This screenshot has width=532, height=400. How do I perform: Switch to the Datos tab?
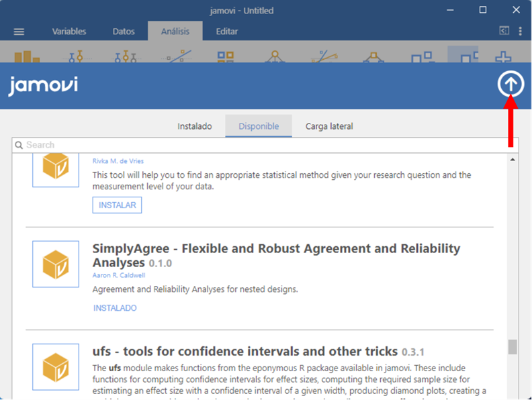[124, 32]
